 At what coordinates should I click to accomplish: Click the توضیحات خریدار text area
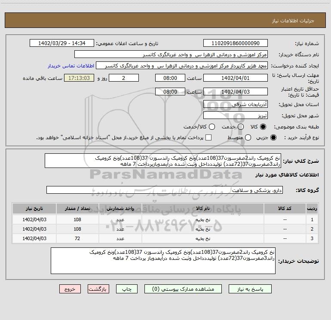163,261
